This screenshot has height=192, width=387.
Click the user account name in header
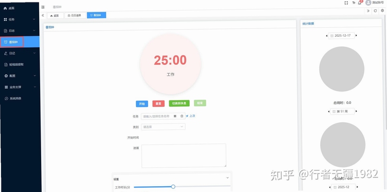(x=378, y=2)
